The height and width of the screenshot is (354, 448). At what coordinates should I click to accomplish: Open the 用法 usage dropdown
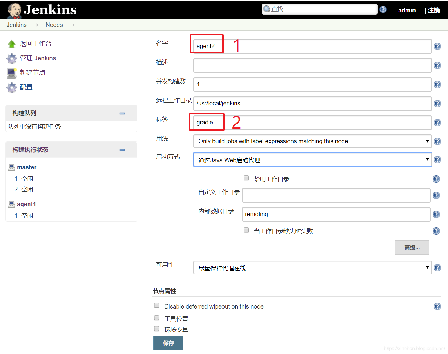click(x=312, y=141)
